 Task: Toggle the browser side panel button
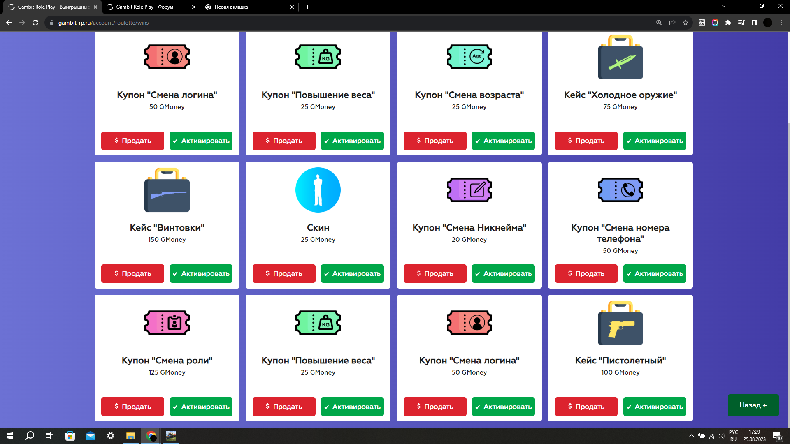point(755,23)
